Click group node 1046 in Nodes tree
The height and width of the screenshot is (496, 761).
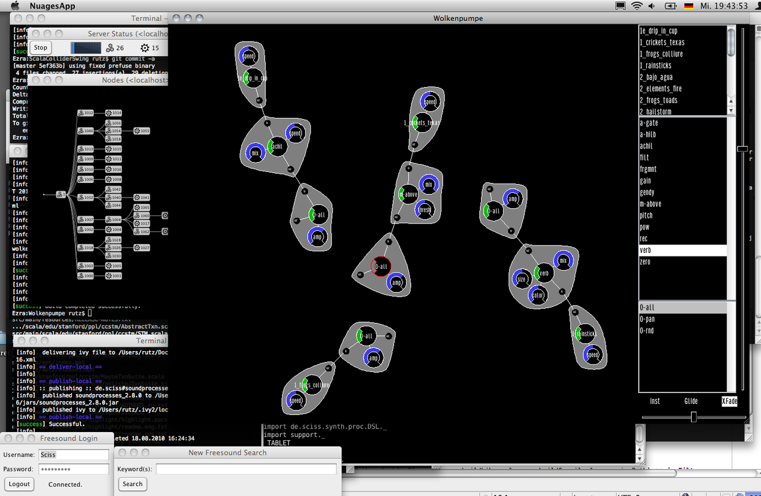(86, 131)
